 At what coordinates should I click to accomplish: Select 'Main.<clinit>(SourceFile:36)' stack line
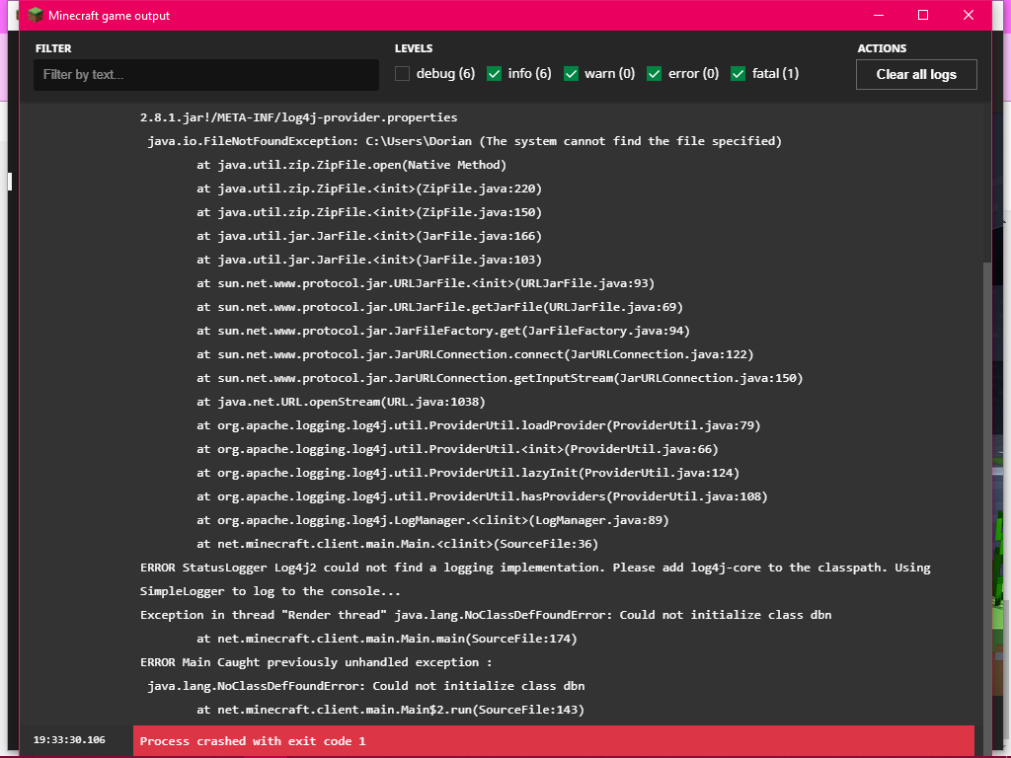(x=397, y=544)
